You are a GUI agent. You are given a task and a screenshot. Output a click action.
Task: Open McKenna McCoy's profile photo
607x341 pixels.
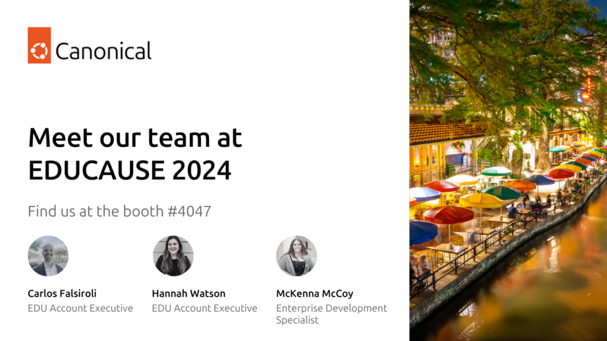click(x=296, y=256)
